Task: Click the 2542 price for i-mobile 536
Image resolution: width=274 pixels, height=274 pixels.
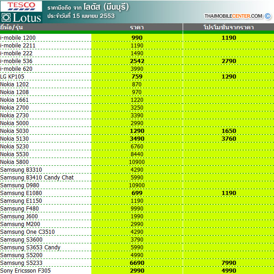Action: coord(137,61)
